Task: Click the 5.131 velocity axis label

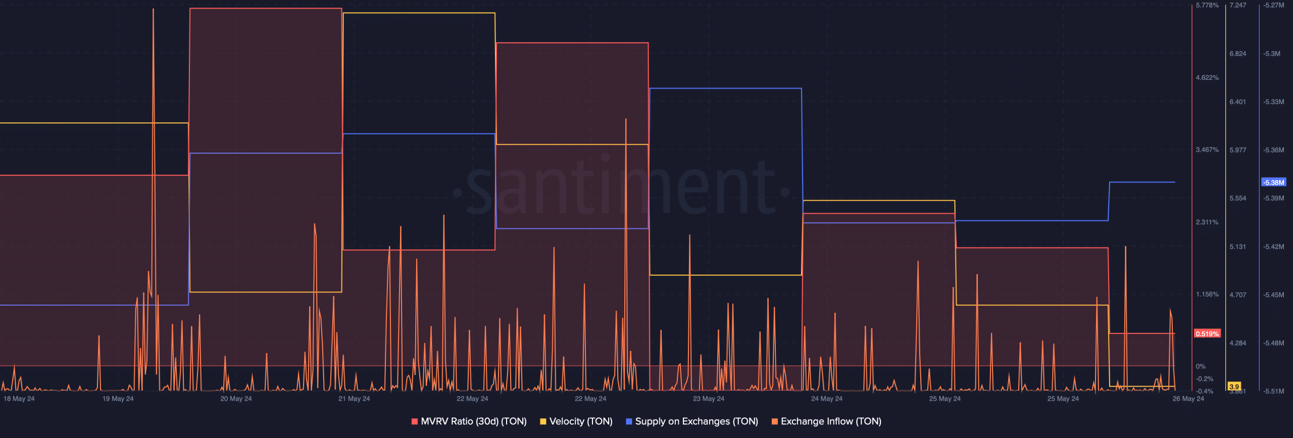Action: pyautogui.click(x=1238, y=247)
